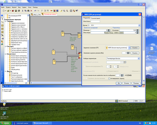Open the 'Наборы параметров' dropdown
Viewport: 157px width, 125px height.
coord(138,58)
